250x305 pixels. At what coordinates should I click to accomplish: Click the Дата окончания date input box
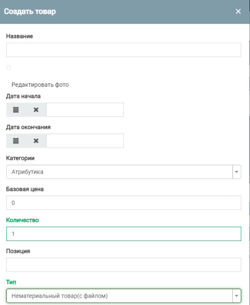pyautogui.click(x=85, y=141)
